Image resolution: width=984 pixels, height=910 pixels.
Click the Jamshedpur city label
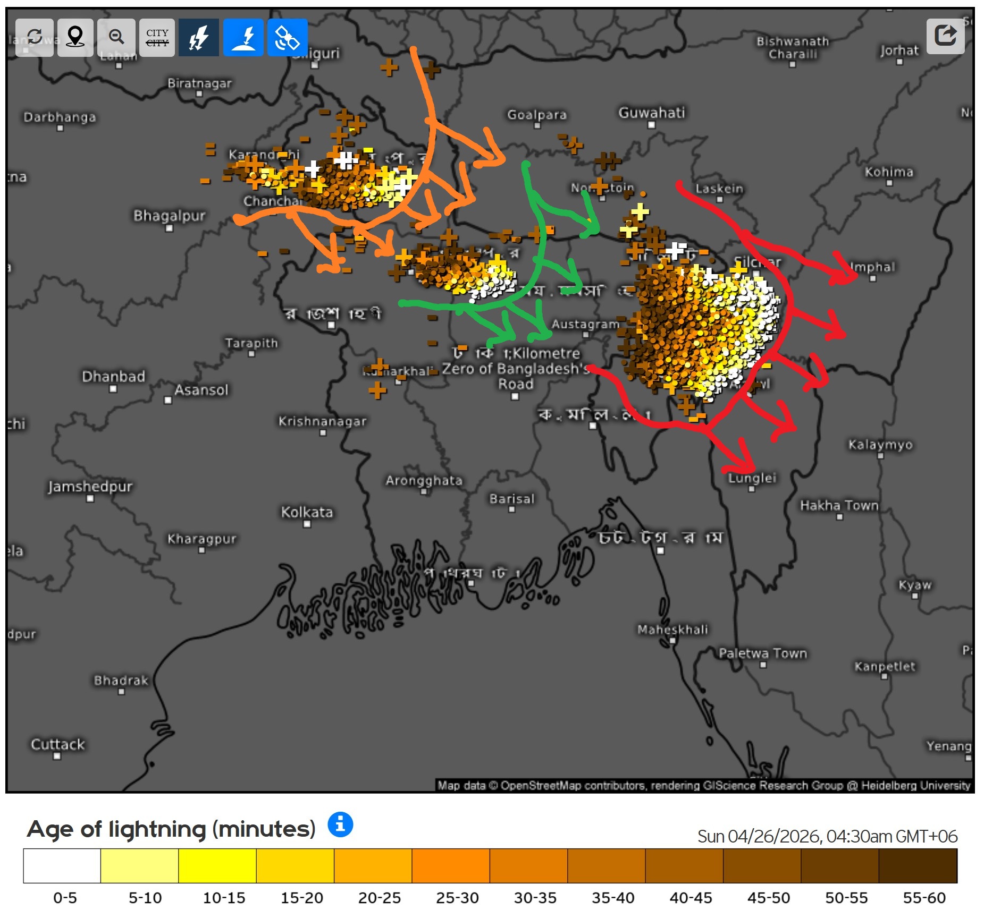pyautogui.click(x=90, y=486)
